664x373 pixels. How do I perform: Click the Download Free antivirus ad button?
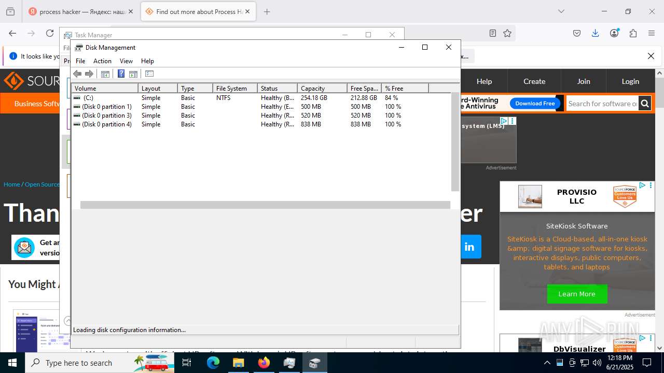pyautogui.click(x=535, y=104)
